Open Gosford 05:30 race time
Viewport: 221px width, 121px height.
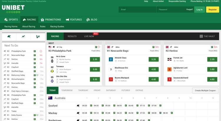point(108,105)
